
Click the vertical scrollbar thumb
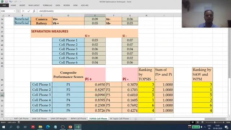(x=230, y=52)
